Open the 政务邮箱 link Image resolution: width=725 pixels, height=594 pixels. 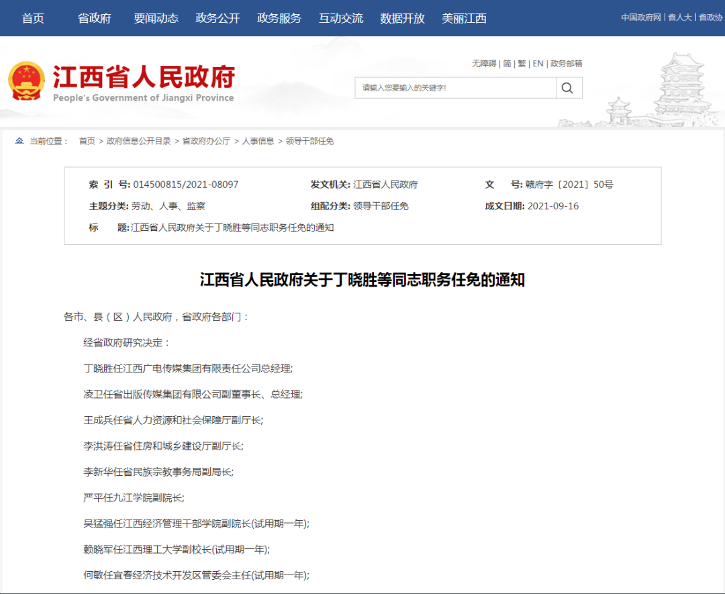pos(567,63)
